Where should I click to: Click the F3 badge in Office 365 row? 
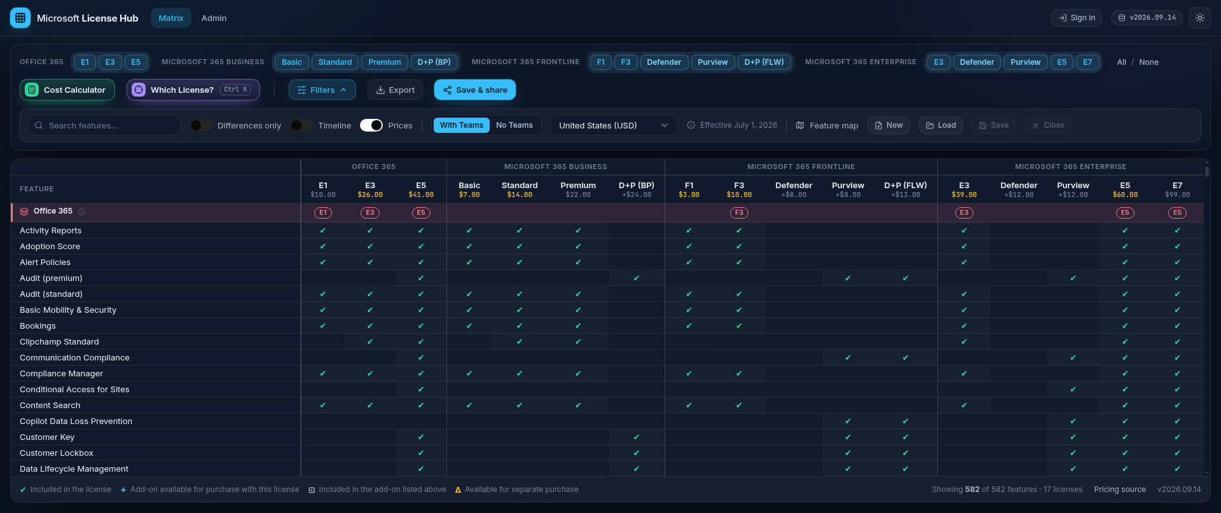(739, 212)
